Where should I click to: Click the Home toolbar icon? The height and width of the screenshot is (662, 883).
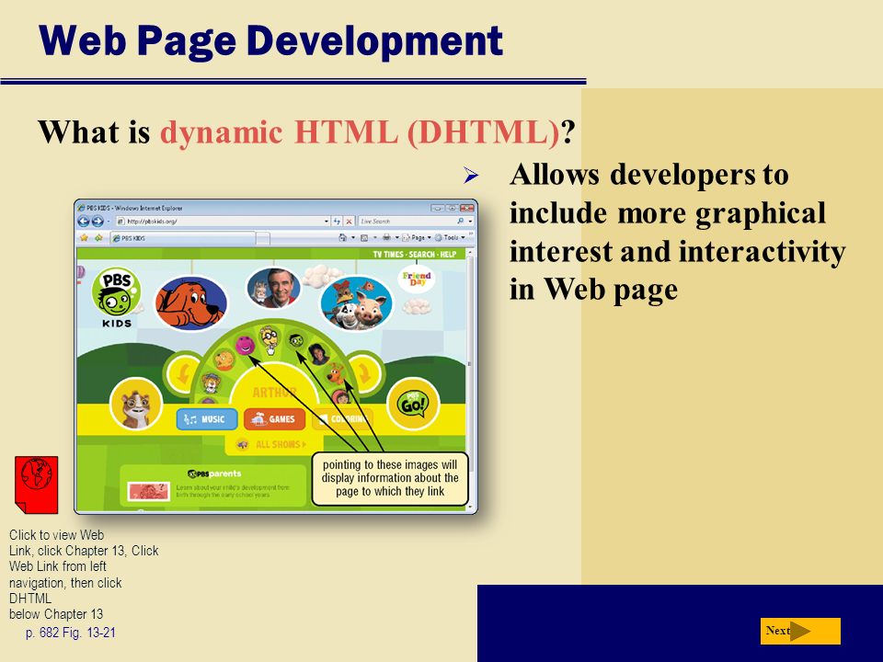pyautogui.click(x=342, y=237)
